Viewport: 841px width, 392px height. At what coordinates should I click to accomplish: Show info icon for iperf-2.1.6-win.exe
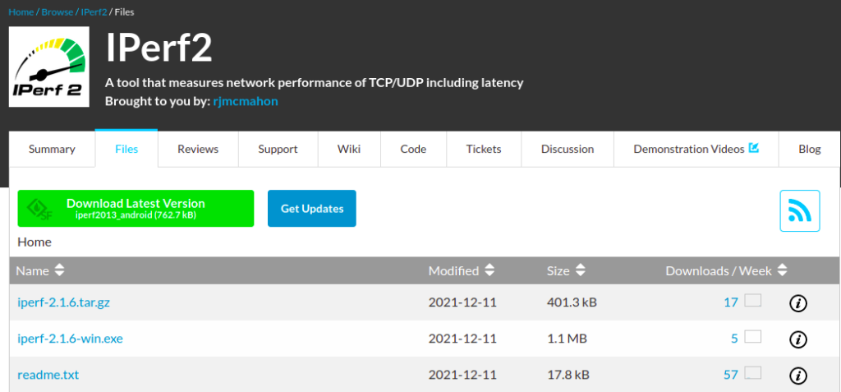pos(797,339)
